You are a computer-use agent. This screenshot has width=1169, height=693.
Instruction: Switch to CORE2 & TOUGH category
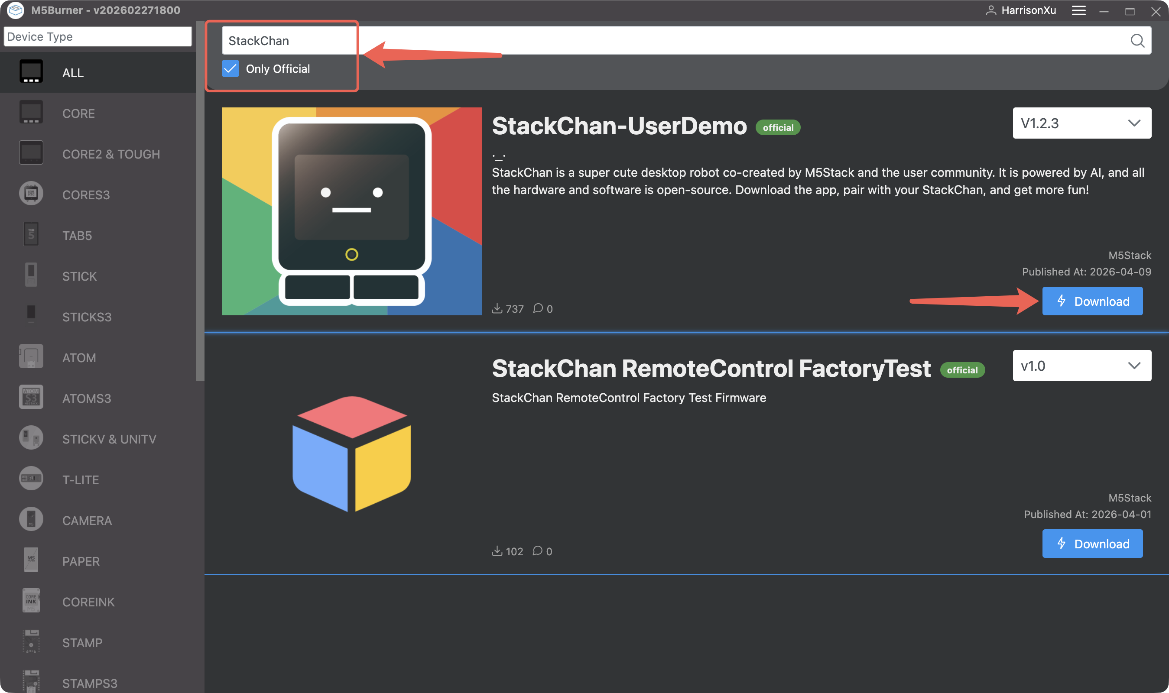pos(110,154)
